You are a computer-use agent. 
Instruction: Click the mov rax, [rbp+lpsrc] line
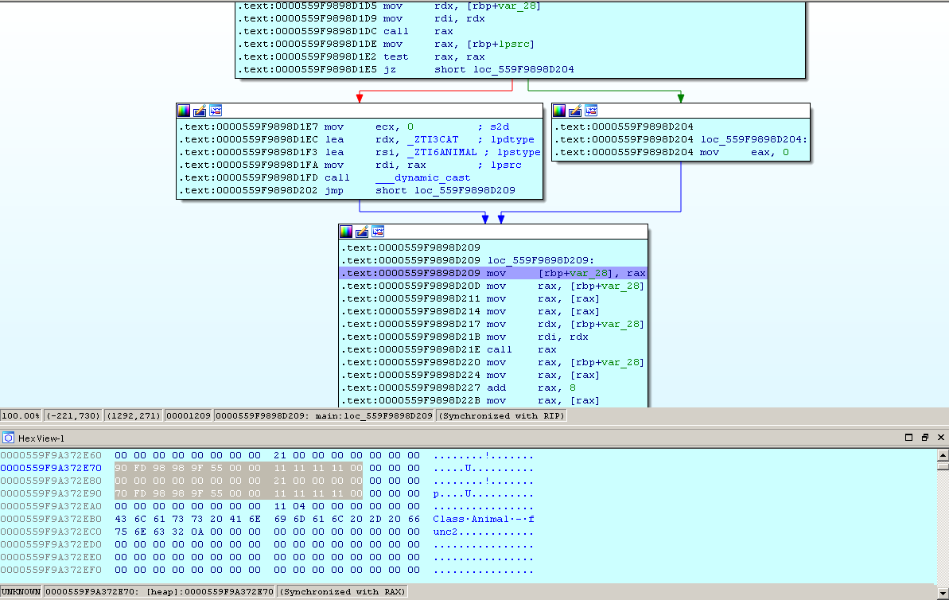click(386, 44)
